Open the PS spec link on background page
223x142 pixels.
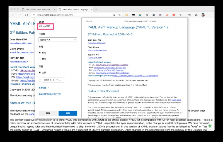pyautogui.click(x=25, y=77)
